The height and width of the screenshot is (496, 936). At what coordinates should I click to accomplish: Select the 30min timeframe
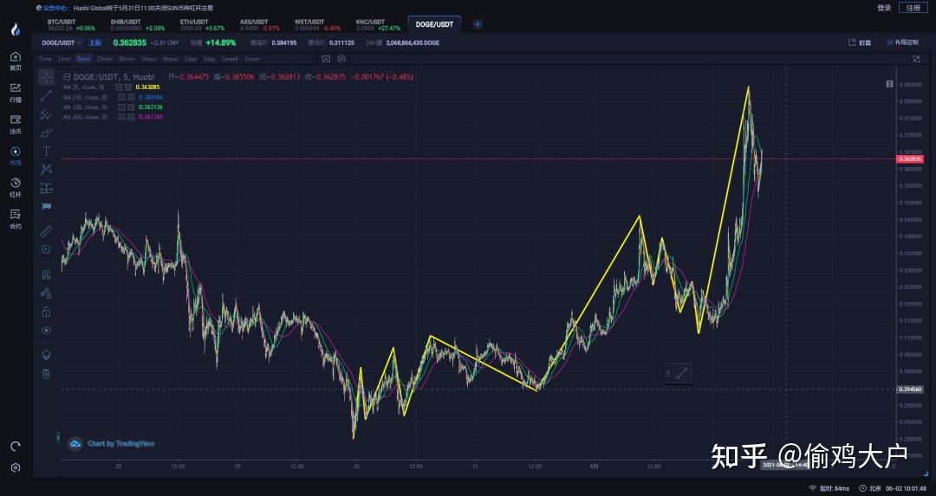click(x=127, y=59)
